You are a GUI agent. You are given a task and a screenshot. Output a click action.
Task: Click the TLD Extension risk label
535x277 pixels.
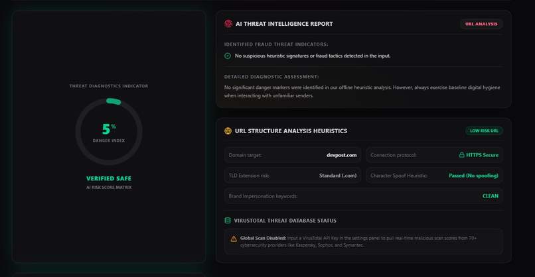[249, 176]
